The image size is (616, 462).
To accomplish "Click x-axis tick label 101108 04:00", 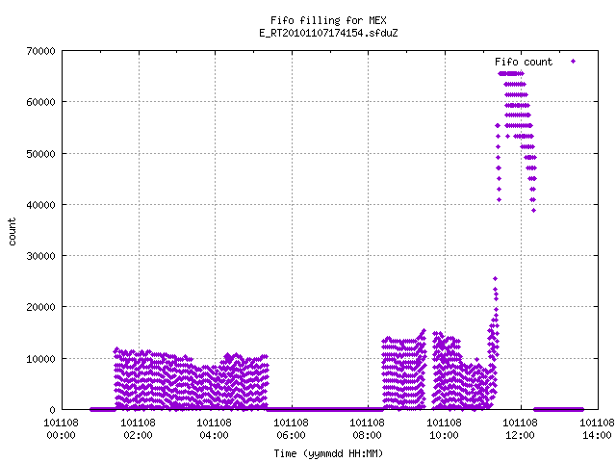I will point(214,429).
